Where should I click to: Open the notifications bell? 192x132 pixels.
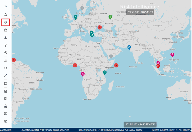coord(5,15)
